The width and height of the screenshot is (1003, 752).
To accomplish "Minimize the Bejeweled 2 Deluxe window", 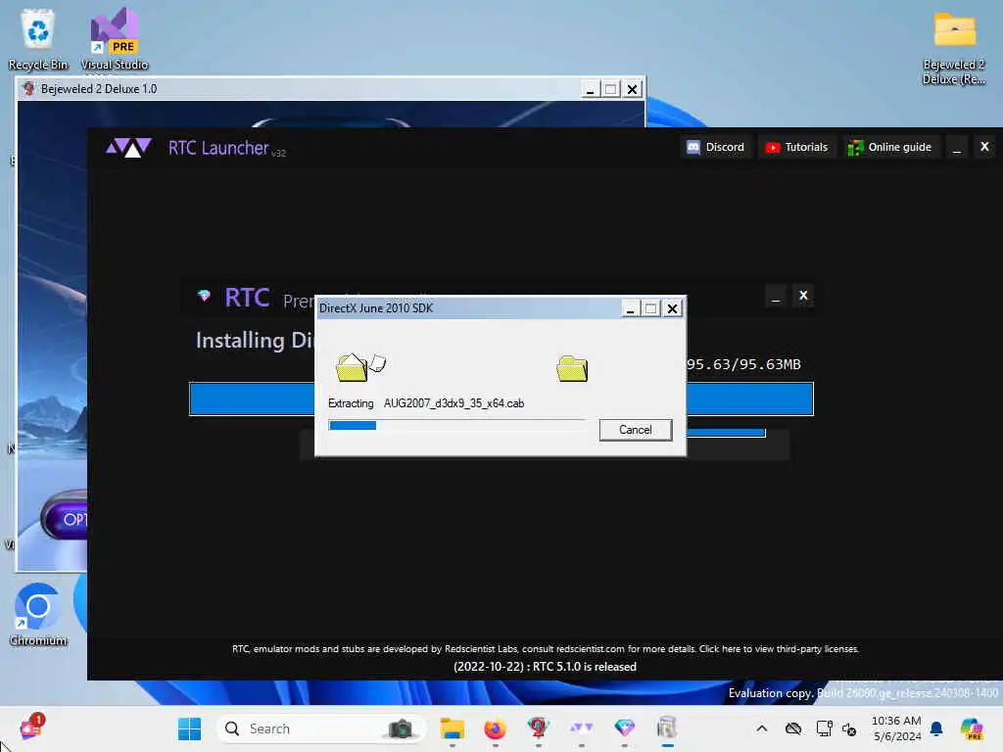I will [x=590, y=89].
